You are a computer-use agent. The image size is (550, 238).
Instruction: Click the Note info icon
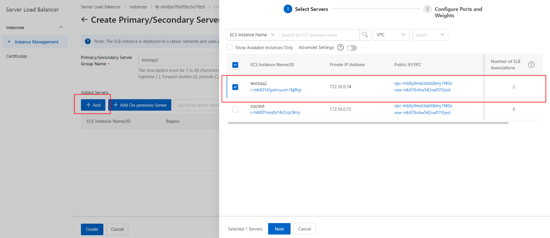[x=88, y=41]
